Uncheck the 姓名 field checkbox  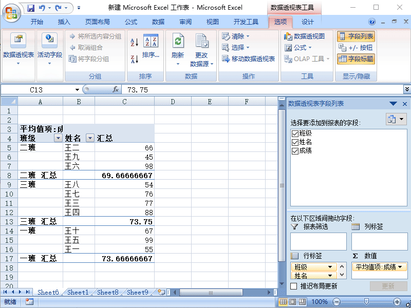point(295,142)
